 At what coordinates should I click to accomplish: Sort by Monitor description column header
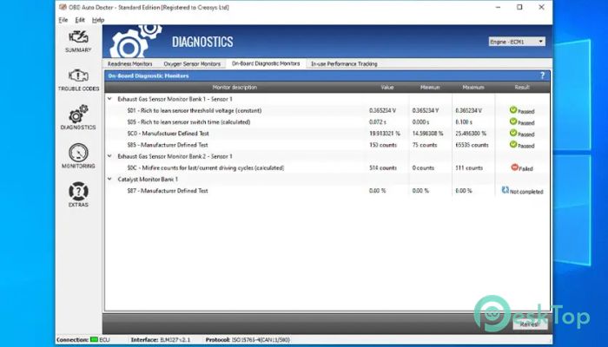click(x=235, y=88)
